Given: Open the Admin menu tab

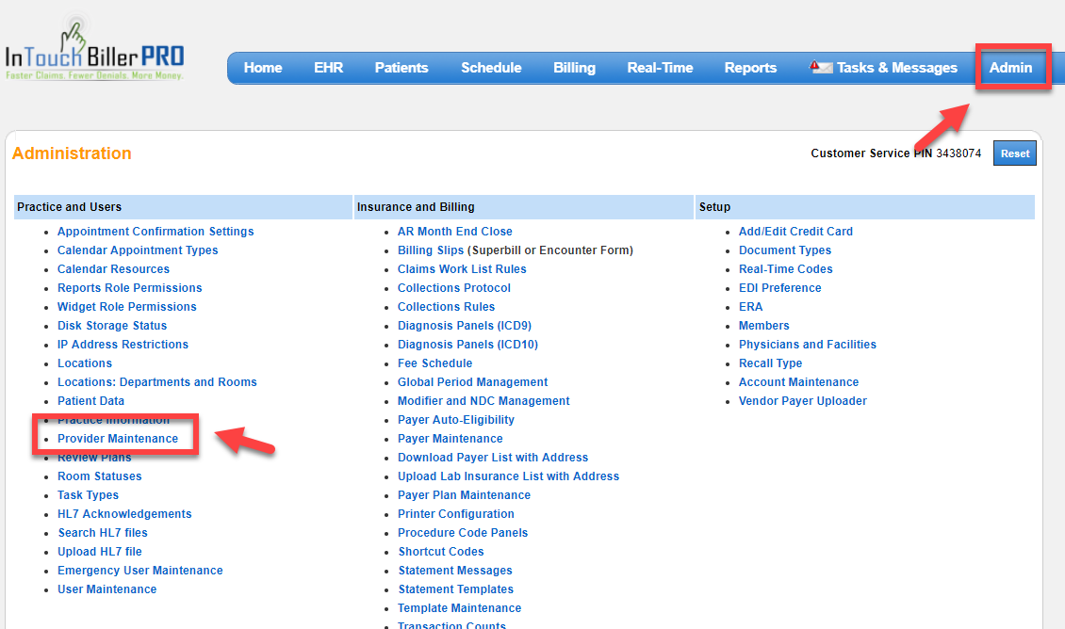Looking at the screenshot, I should (x=1010, y=68).
